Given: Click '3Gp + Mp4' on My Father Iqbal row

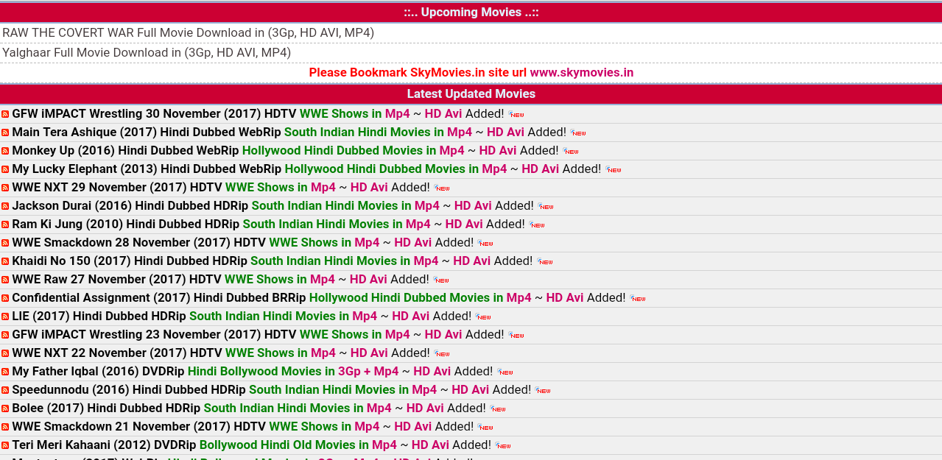Looking at the screenshot, I should tap(368, 372).
